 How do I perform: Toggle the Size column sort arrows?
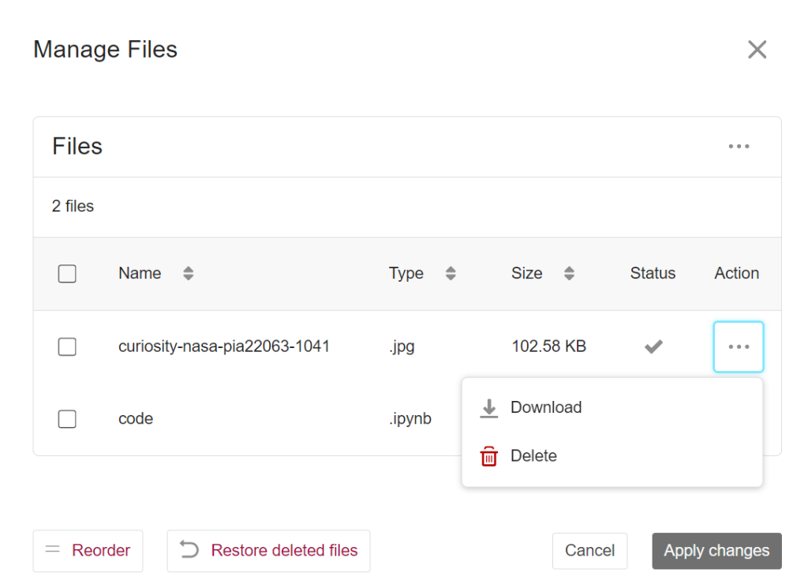click(x=569, y=273)
